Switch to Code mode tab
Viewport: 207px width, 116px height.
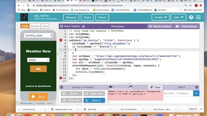pos(25,26)
